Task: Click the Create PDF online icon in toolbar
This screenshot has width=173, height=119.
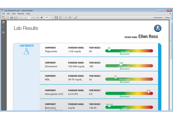Action: coord(4,17)
